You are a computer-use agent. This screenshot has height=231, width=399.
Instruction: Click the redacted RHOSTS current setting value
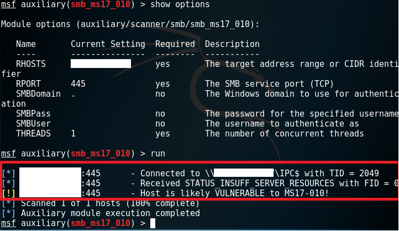pyautogui.click(x=101, y=64)
